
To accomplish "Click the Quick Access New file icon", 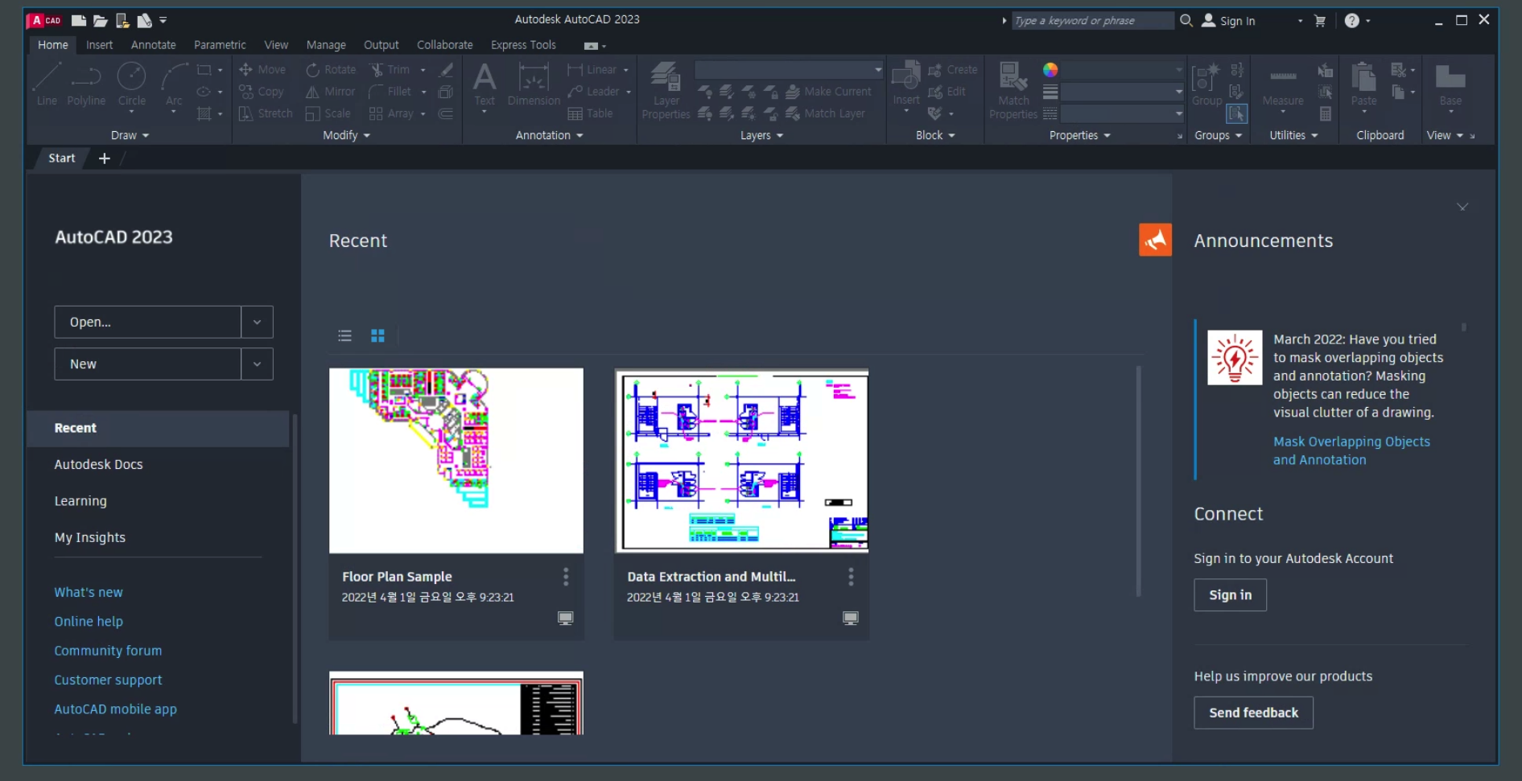I will pos(79,20).
